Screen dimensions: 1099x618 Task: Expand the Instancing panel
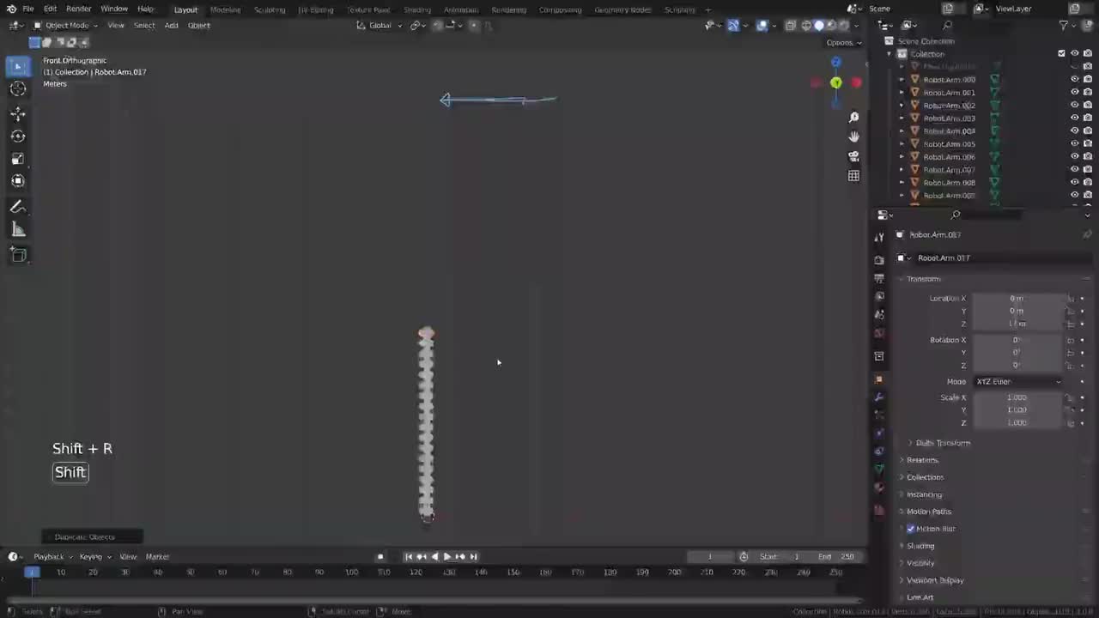[x=925, y=494]
